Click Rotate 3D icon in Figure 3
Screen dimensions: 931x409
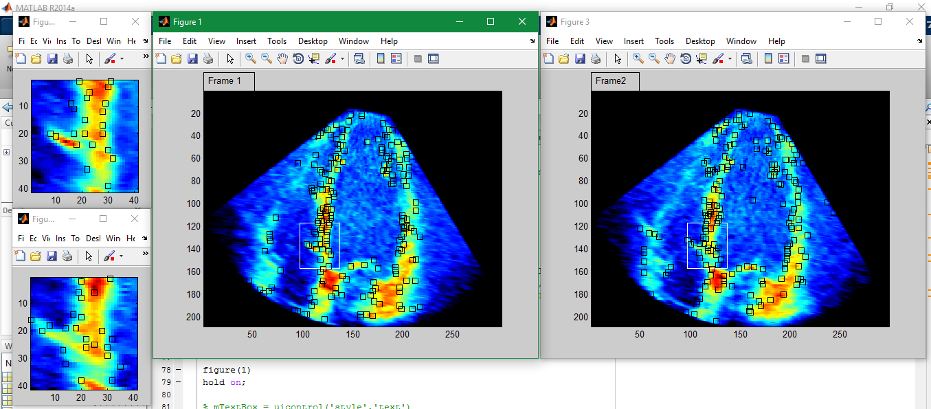[x=685, y=59]
